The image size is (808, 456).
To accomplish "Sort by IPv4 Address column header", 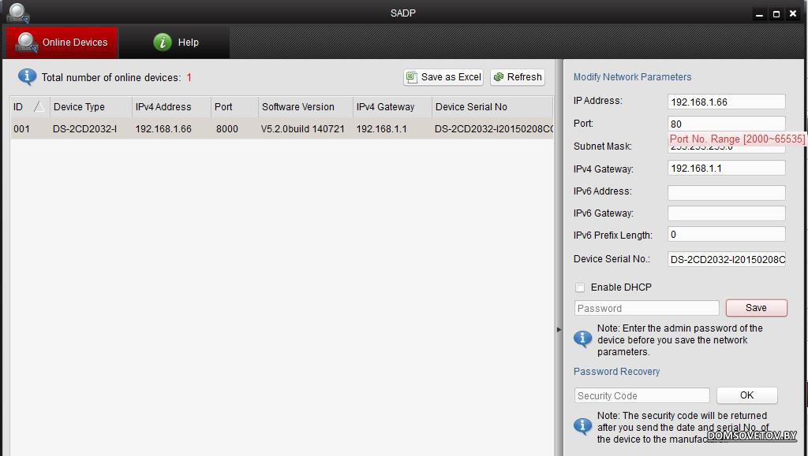I will point(171,107).
